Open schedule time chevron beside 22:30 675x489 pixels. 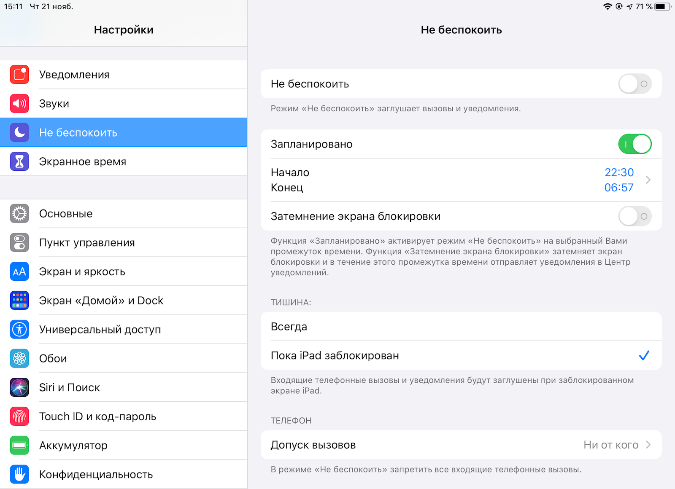[x=648, y=180]
